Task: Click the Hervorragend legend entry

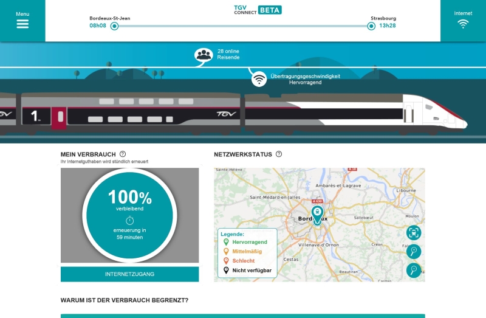Action: (x=249, y=242)
